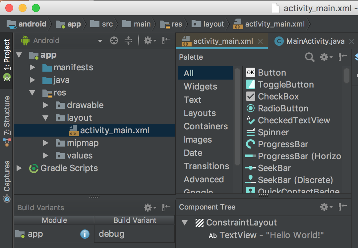Collapse all nodes using the collapse icon

(x=129, y=40)
